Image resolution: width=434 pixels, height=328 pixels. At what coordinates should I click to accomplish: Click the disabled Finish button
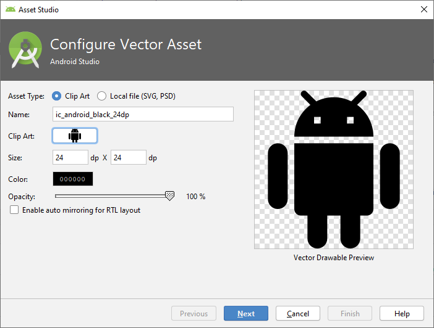pyautogui.click(x=349, y=313)
